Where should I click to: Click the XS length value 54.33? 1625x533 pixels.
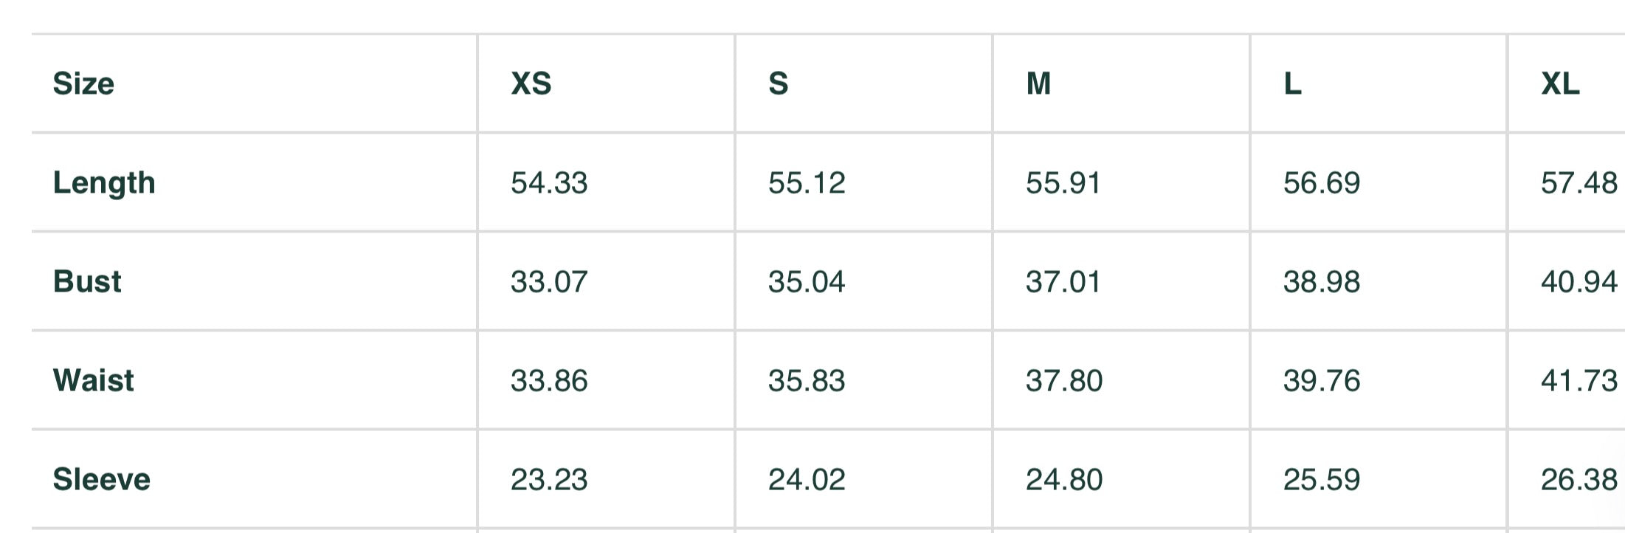click(549, 182)
